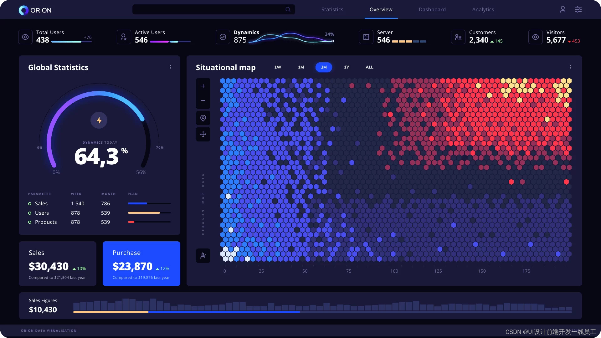Click the lightning bolt icon in gauge

point(99,120)
